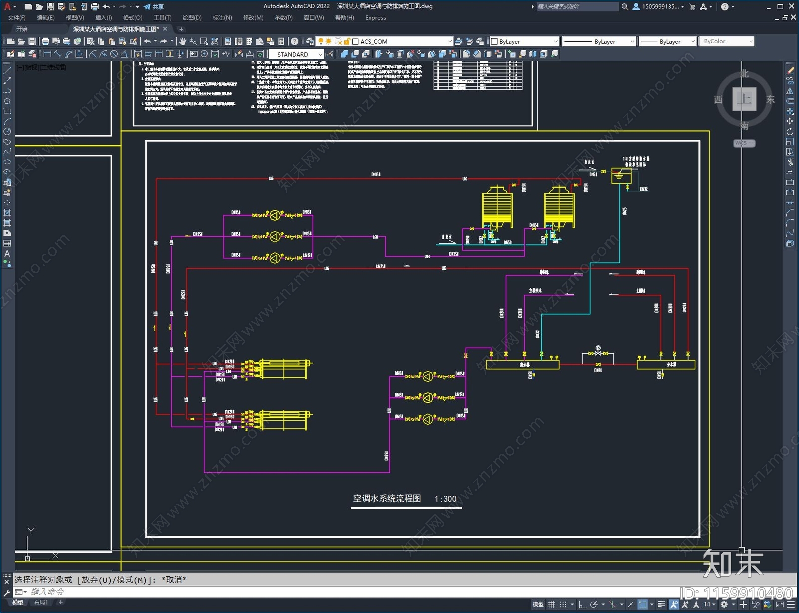The width and height of the screenshot is (799, 613).
Task: Select the Circle draw tool
Action: click(x=7, y=132)
